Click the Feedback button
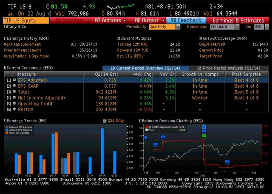The height and width of the screenshot is (194, 272). click(187, 20)
